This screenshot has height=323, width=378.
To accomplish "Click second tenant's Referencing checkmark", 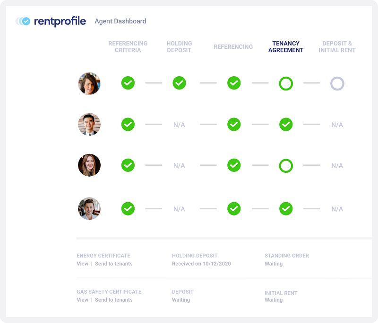I will 233,125.
